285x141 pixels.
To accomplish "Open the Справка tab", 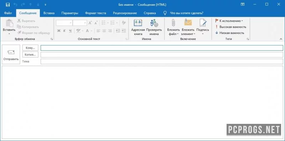I will pyautogui.click(x=150, y=13).
